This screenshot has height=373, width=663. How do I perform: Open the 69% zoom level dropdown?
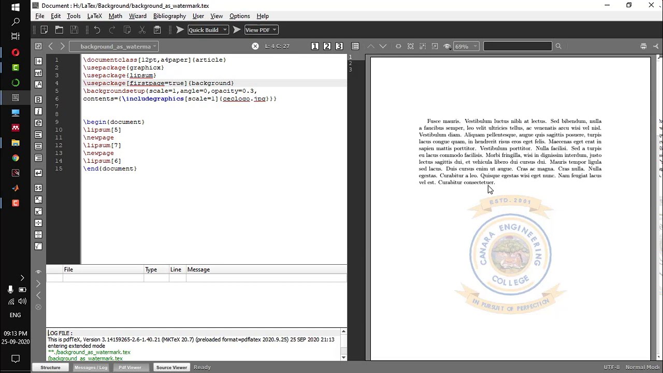pos(466,46)
